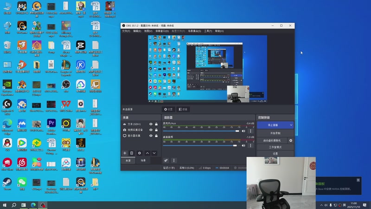Open the 帮助(H) menu

219,31
